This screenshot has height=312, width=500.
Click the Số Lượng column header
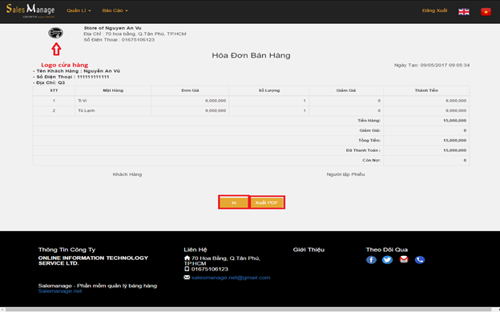point(268,90)
